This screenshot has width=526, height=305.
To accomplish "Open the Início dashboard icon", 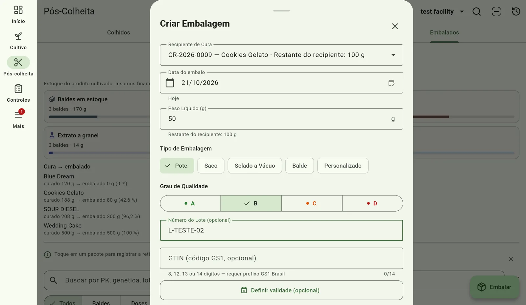I will tap(18, 10).
